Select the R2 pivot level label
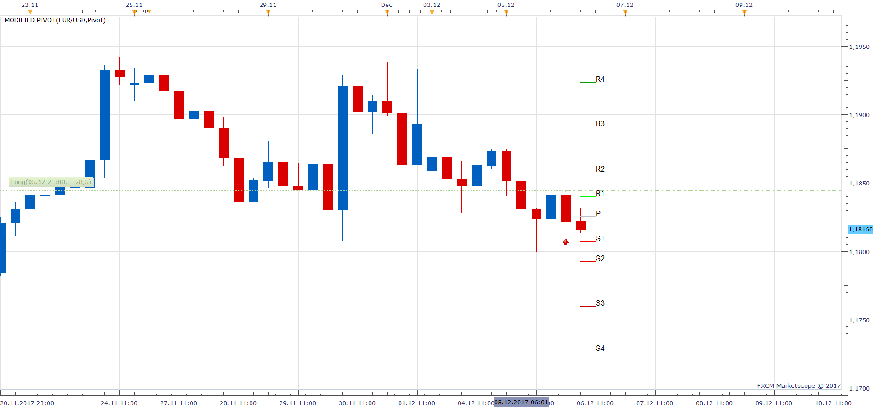This screenshot has height=409, width=878. coord(600,169)
